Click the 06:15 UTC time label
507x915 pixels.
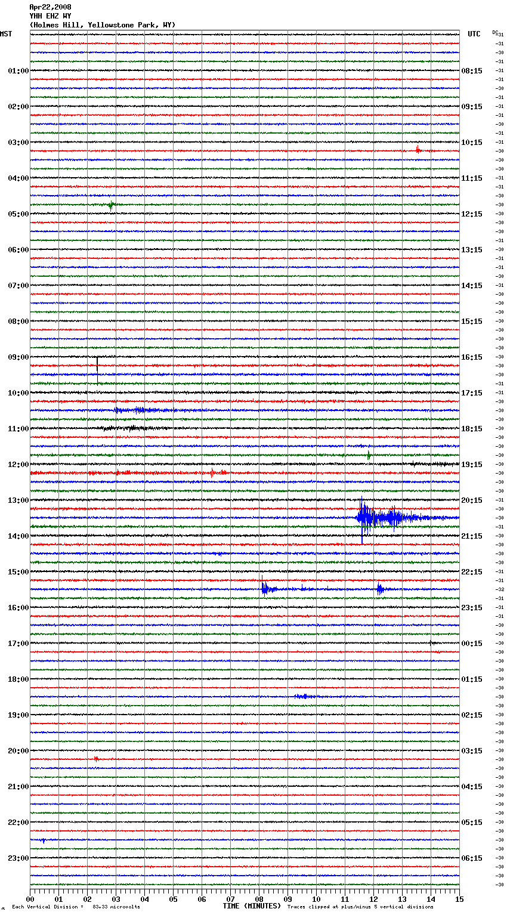(x=472, y=858)
